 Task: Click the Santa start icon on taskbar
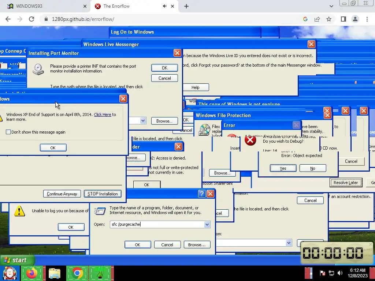click(x=10, y=273)
